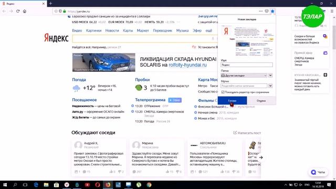This screenshot has height=189, width=336.
Task: Reload the current page
Action: click(18, 11)
